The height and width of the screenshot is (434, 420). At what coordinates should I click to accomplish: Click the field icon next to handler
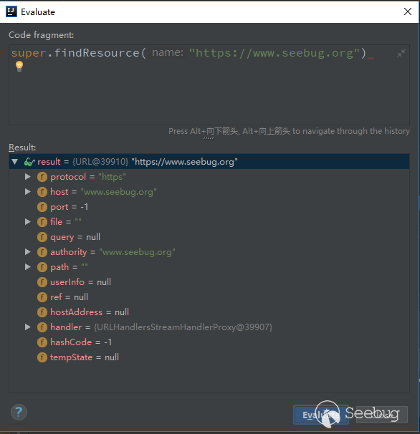tap(42, 327)
